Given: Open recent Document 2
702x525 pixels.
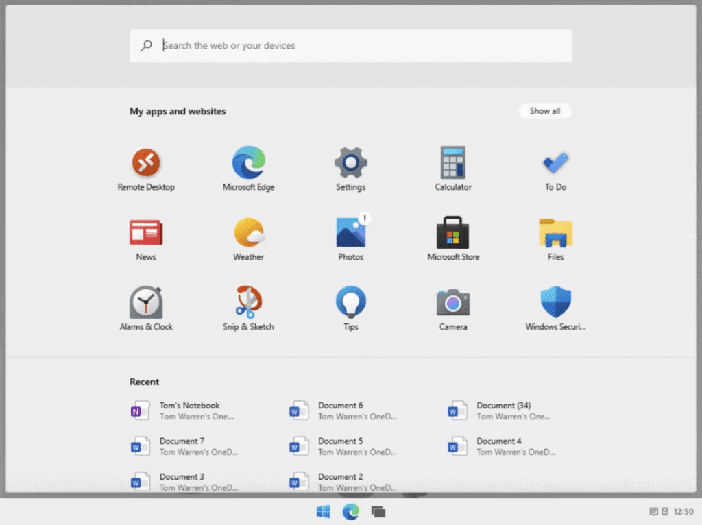Looking at the screenshot, I should [343, 482].
